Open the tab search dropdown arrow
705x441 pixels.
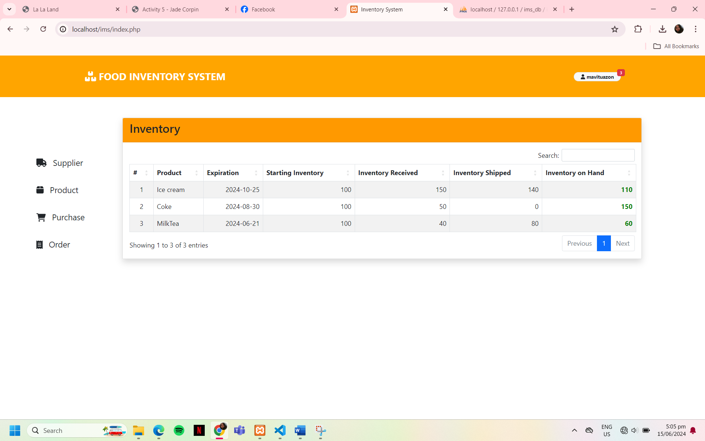(9, 9)
